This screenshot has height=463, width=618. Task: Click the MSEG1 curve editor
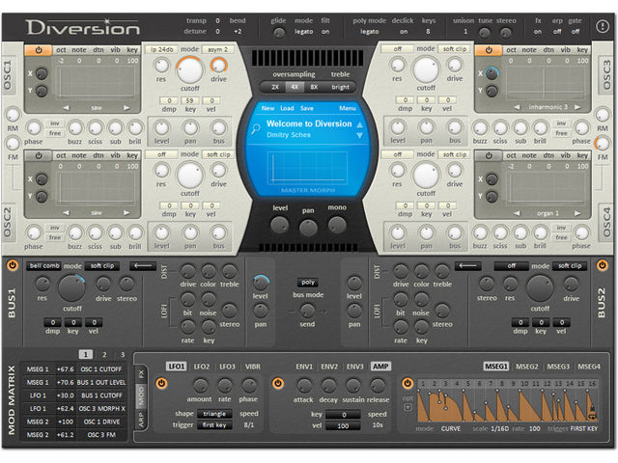pyautogui.click(x=508, y=405)
